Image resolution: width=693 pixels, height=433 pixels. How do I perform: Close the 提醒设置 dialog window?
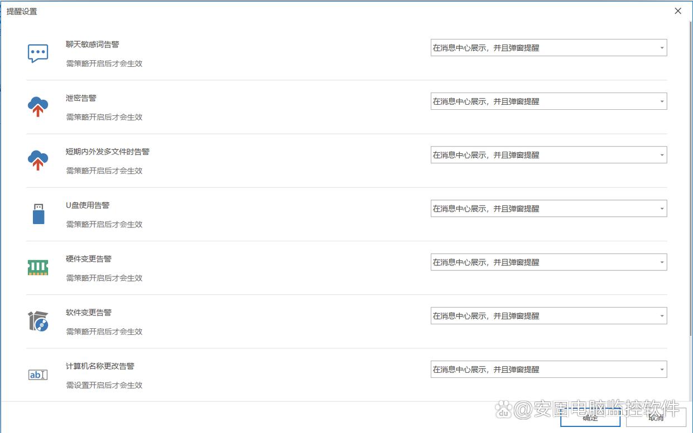click(678, 11)
